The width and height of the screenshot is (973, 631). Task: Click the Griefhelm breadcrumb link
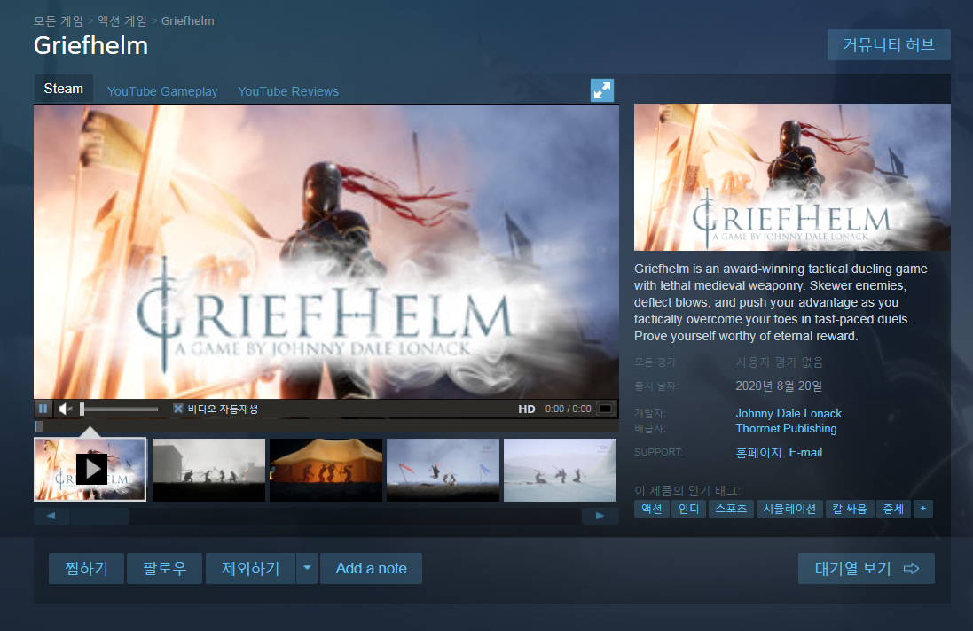coord(187,20)
